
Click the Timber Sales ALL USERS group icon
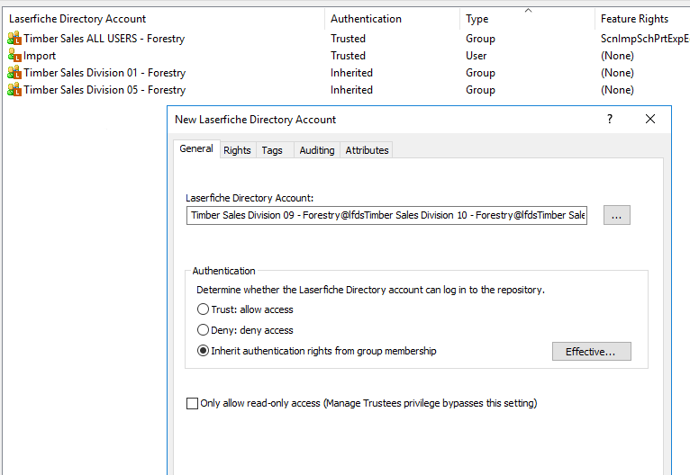pos(14,38)
